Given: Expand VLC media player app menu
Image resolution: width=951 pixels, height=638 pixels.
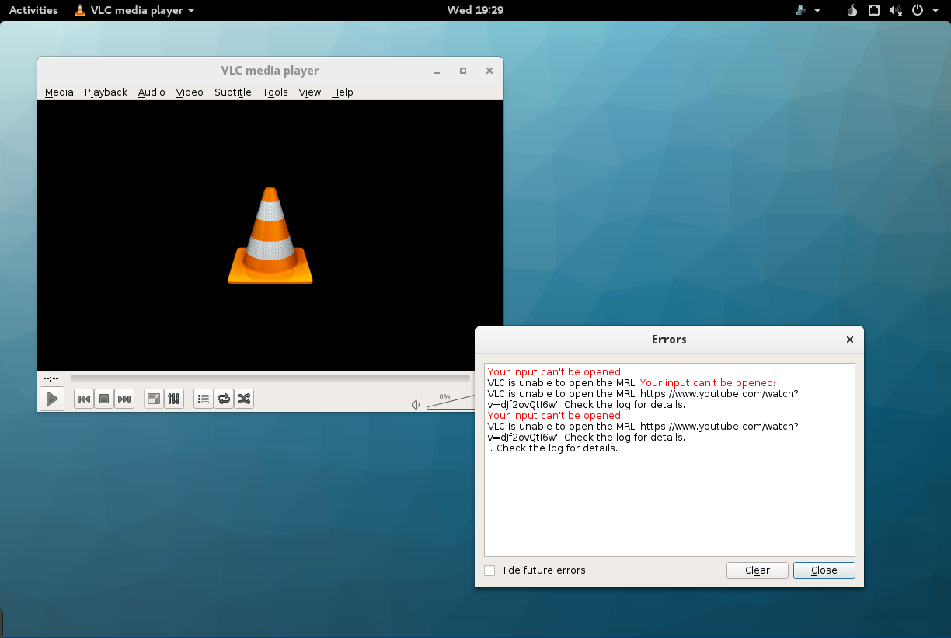Looking at the screenshot, I should pos(135,10).
